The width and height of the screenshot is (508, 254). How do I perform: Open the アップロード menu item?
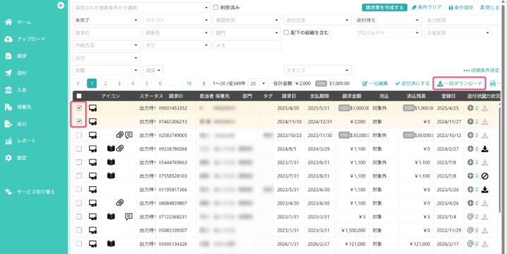pos(31,39)
